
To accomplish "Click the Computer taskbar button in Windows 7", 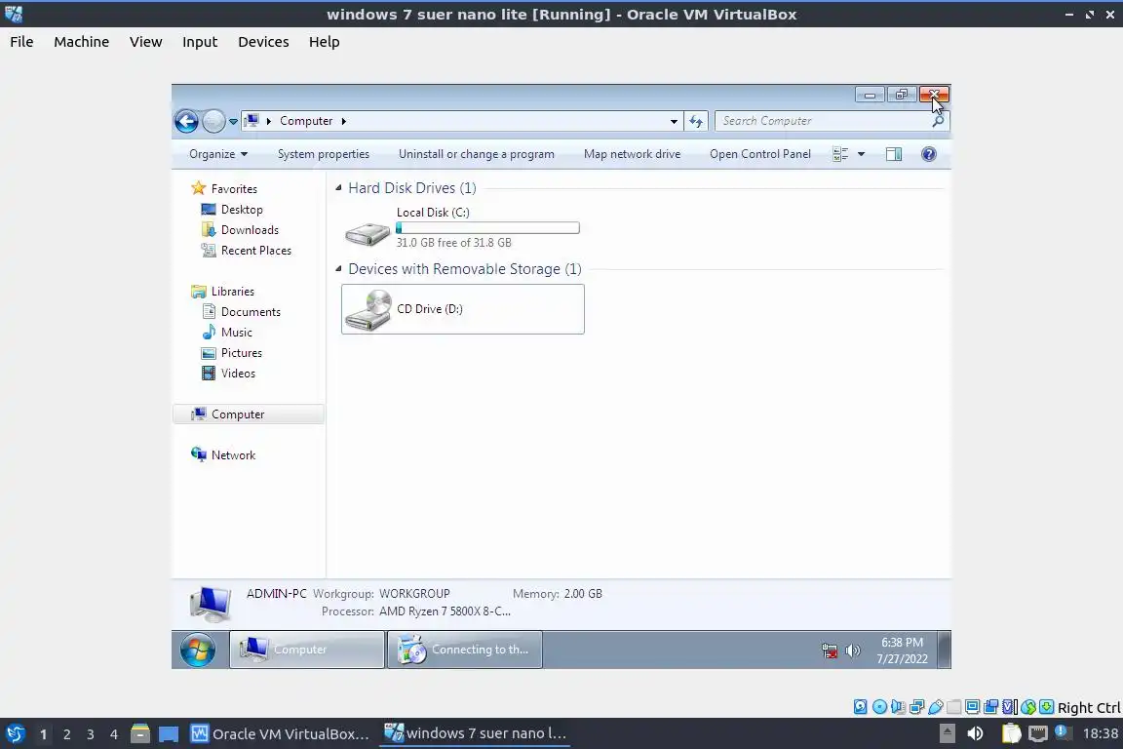I will tap(307, 650).
